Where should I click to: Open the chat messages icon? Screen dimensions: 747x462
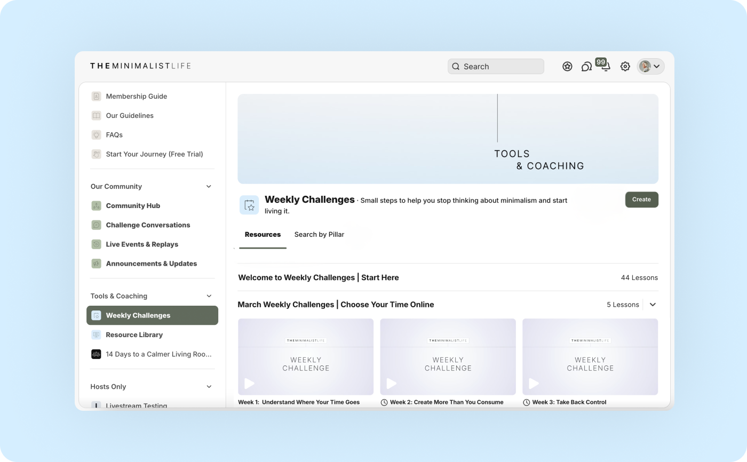pyautogui.click(x=586, y=67)
